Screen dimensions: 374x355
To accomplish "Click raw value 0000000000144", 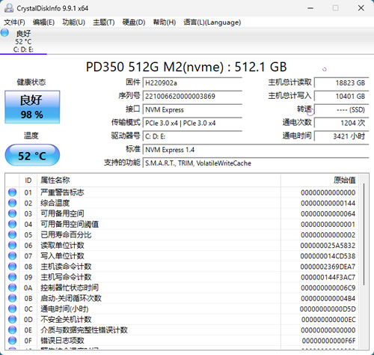I will pos(328,203).
